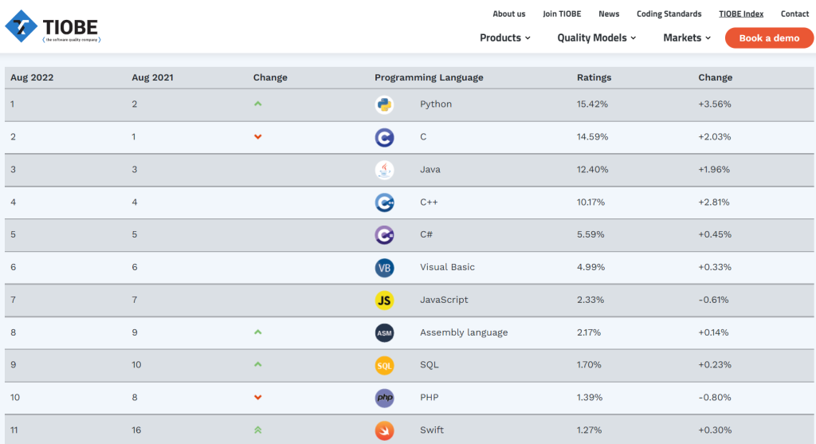Click the Java language icon
Viewport: 816px width, 444px height.
pos(384,170)
